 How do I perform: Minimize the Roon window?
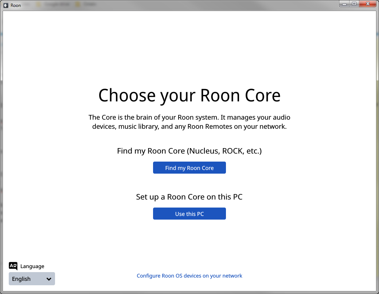(x=344, y=4)
